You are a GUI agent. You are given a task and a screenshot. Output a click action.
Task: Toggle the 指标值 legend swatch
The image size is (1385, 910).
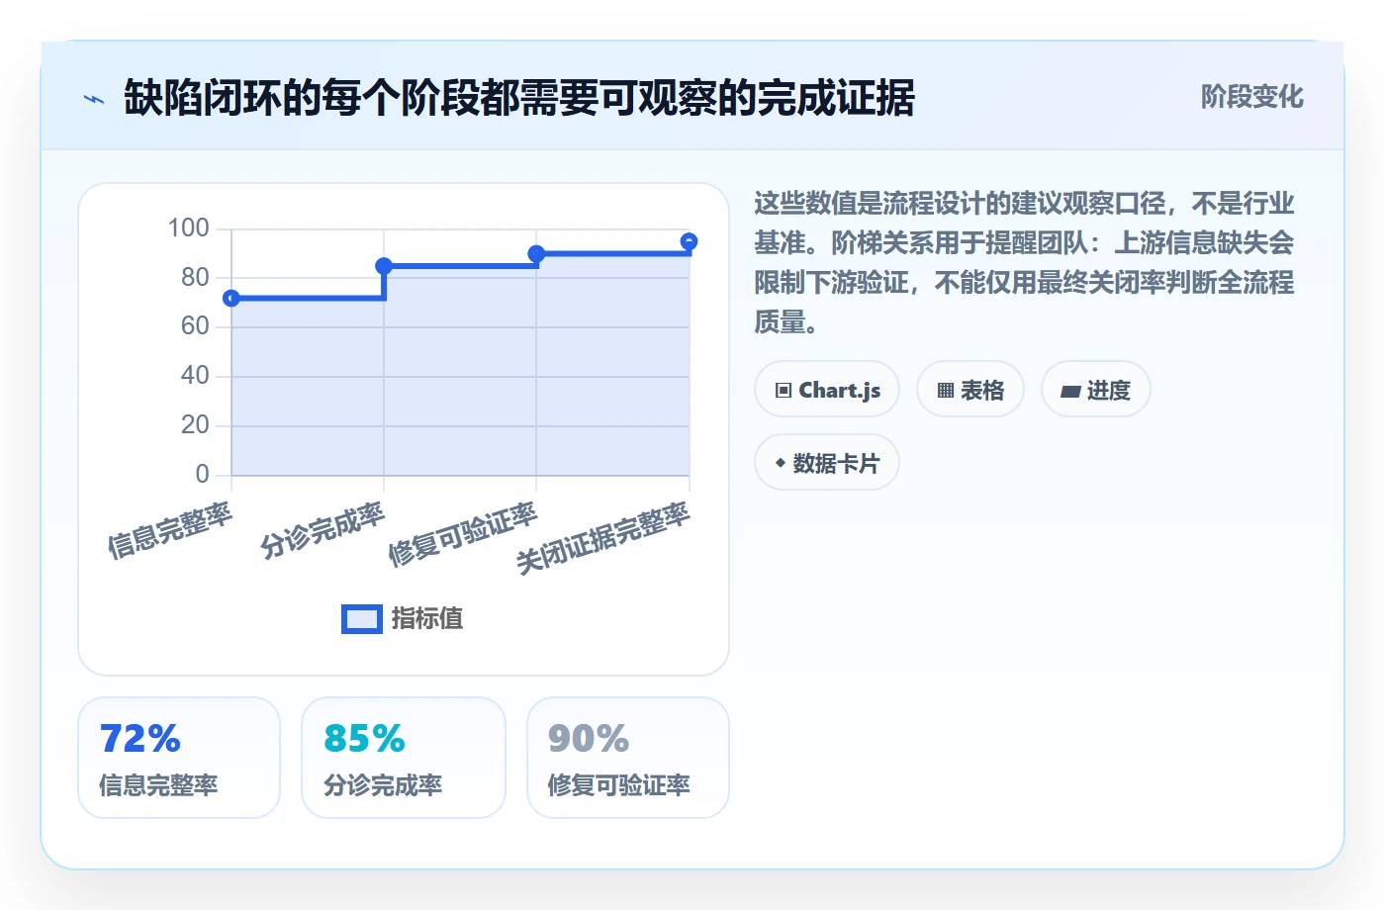tap(362, 619)
